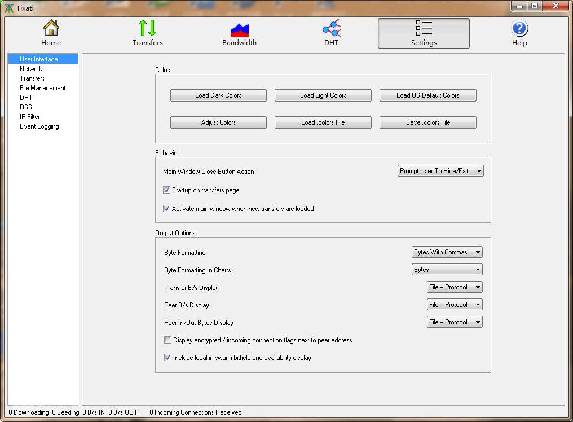Click Save .colors File button

pyautogui.click(x=428, y=122)
